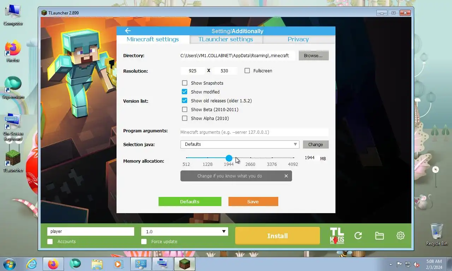The image size is (452, 271).
Task: Enable Show Snapshots
Action: pos(185,83)
